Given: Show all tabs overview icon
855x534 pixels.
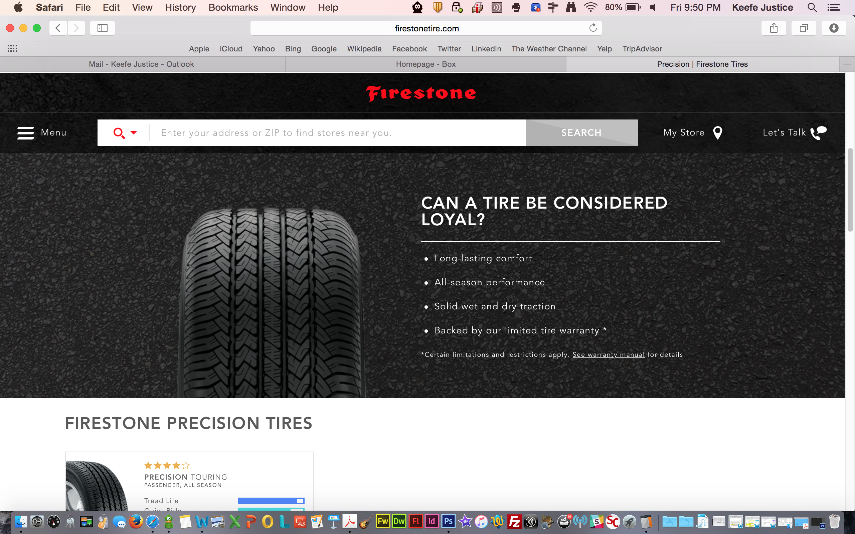Looking at the screenshot, I should pos(804,28).
